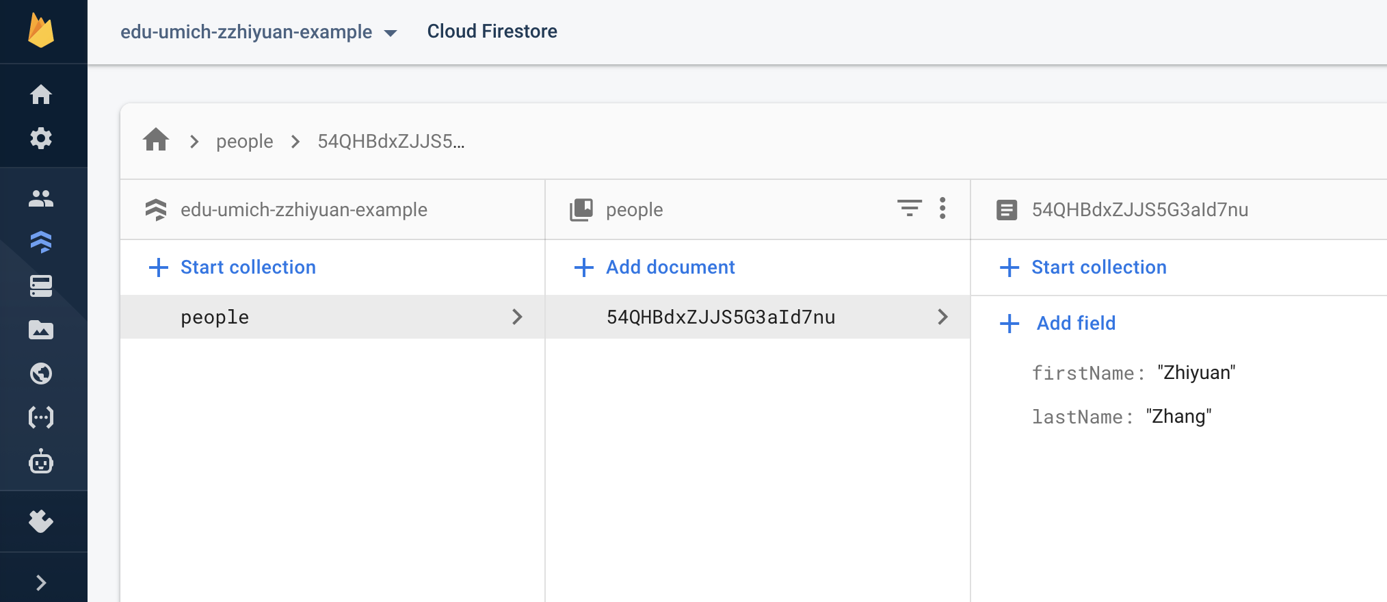Screen dimensions: 1387x602
Task: Click Firestore icon beside edu-umich-zzhiyuan-example panel header
Action: point(156,209)
